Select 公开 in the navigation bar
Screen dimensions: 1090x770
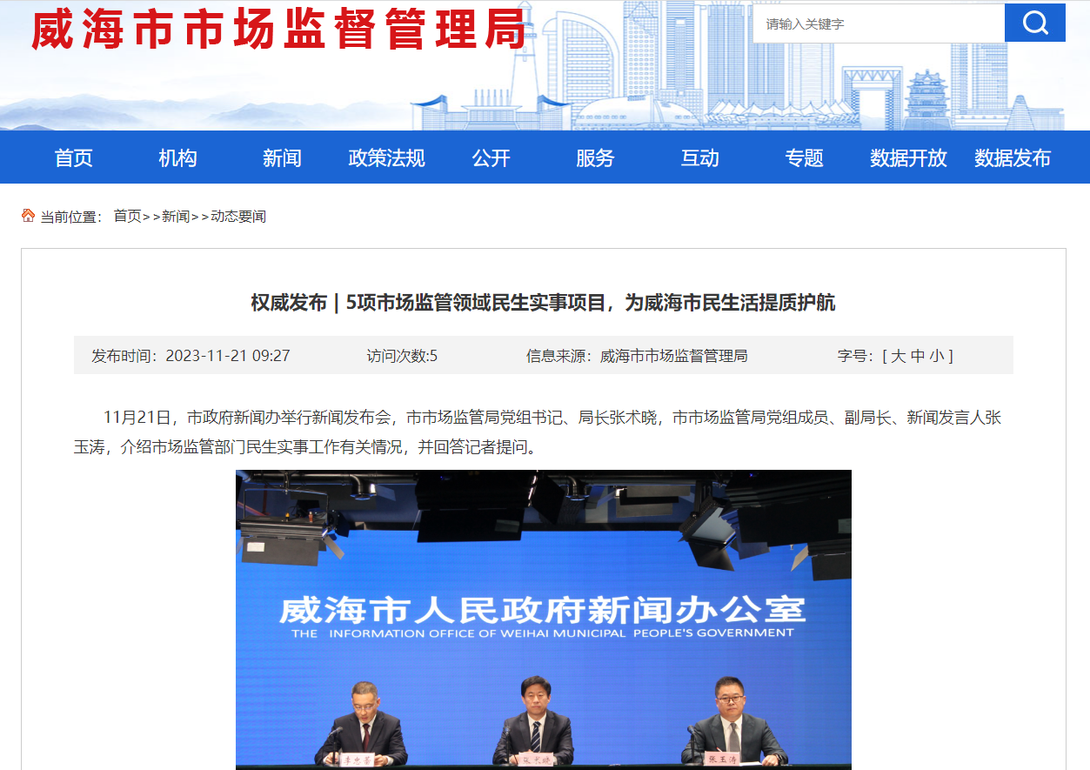pos(491,157)
